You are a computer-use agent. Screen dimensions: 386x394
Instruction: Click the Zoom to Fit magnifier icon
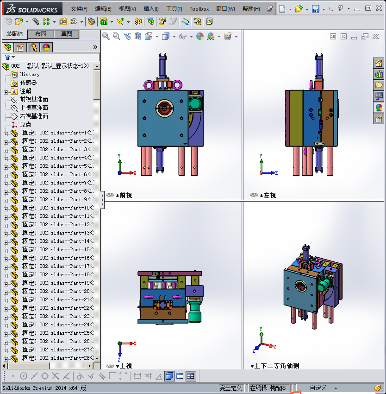tap(106, 37)
